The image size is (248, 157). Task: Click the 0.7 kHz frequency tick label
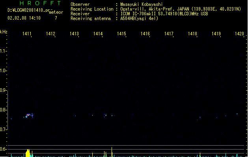[3, 130]
